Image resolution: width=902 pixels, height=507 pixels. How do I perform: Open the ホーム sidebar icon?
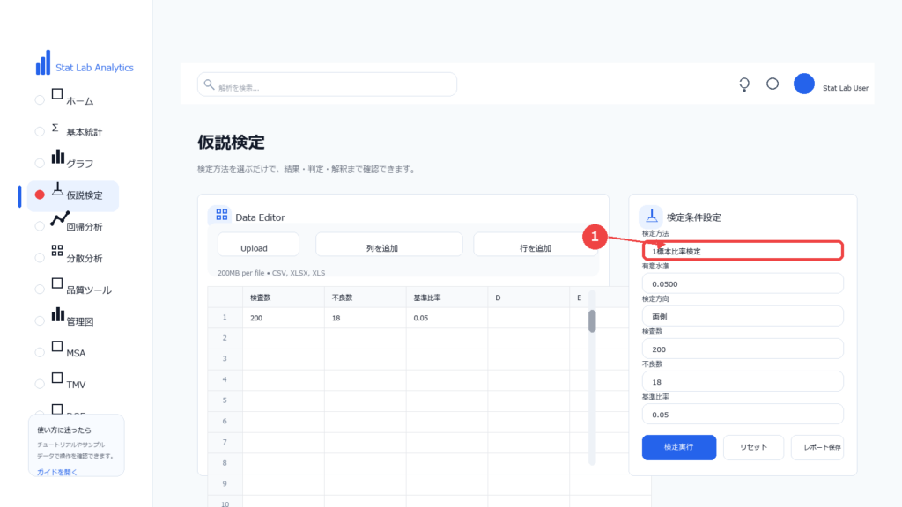[x=57, y=94]
